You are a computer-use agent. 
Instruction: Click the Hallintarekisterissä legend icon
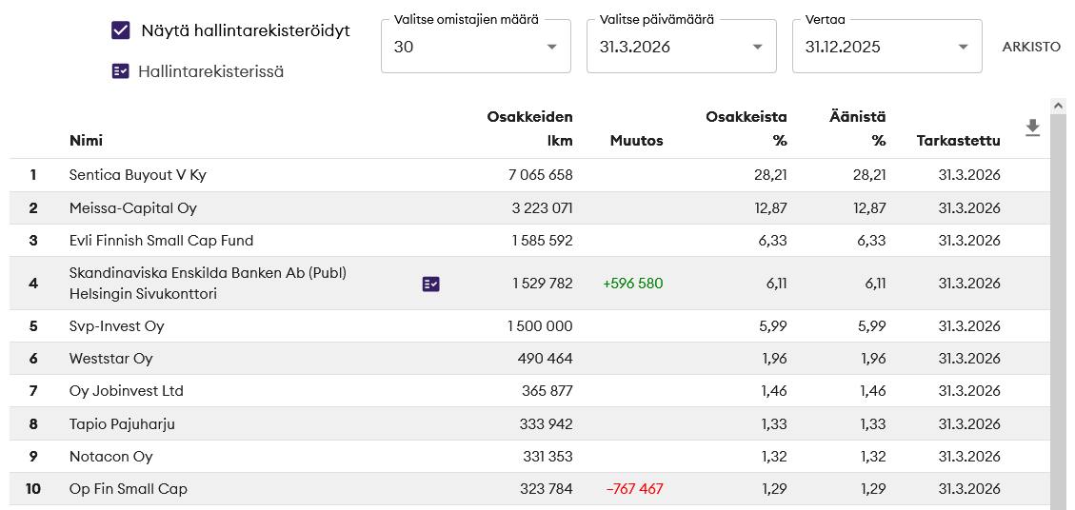(121, 71)
